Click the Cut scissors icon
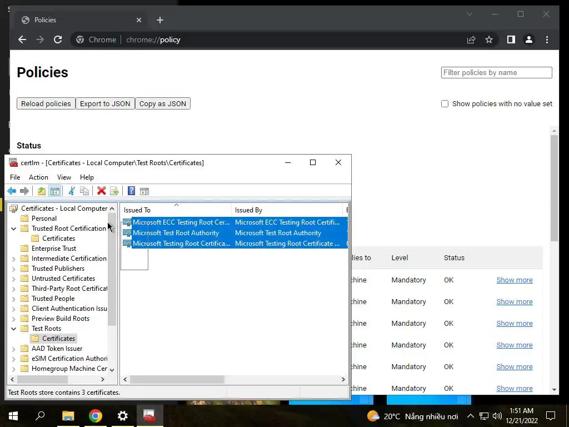 point(72,191)
